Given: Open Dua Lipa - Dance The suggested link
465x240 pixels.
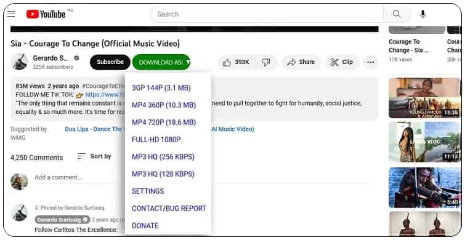Looking at the screenshot, I should click(x=94, y=129).
